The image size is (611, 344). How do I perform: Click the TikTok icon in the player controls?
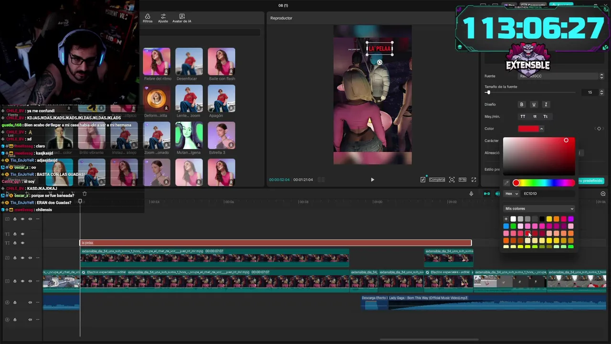coord(423,180)
